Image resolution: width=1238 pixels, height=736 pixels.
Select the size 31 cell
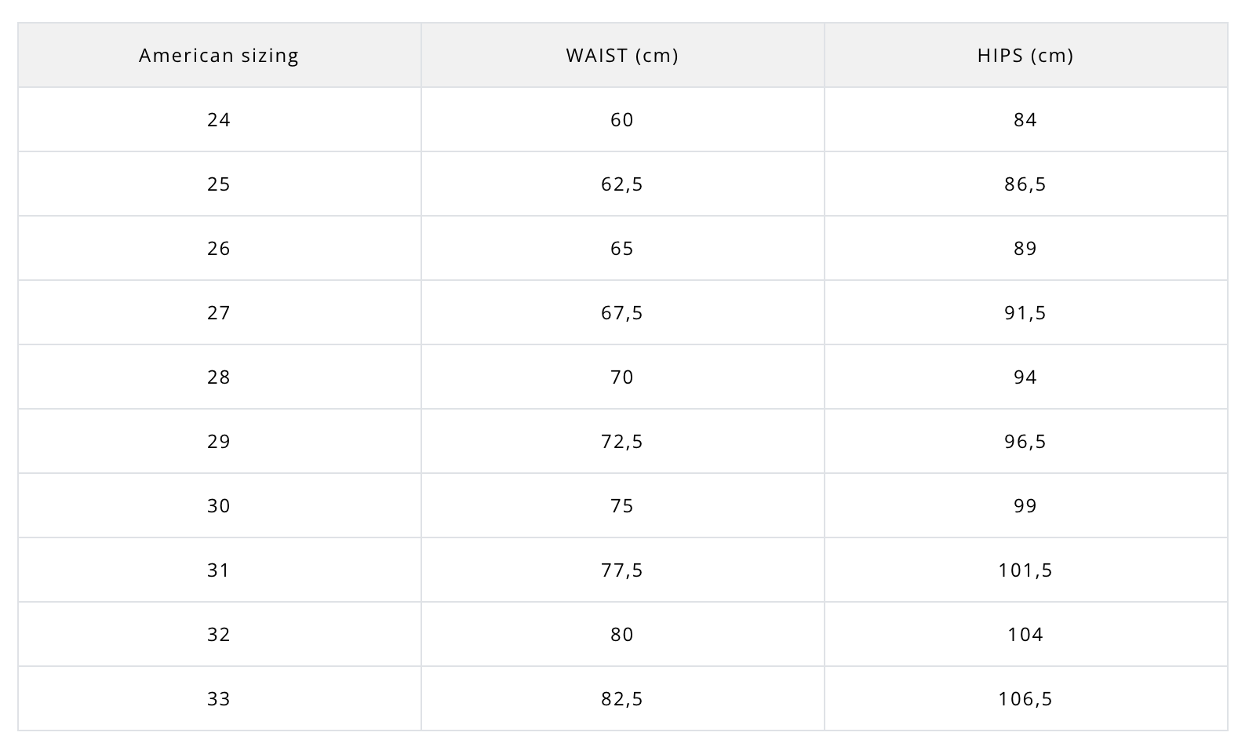(219, 570)
